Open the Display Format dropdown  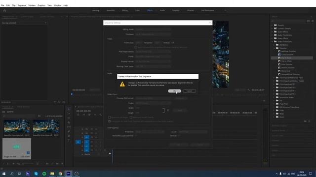point(153,61)
